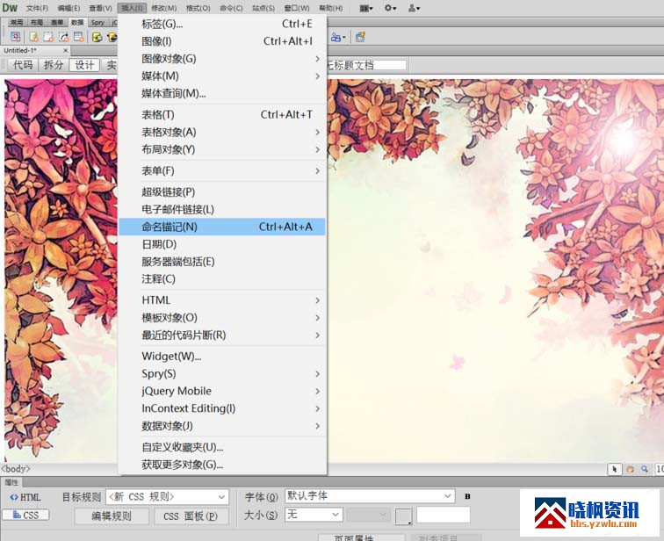Viewport: 664px width, 541px height.
Task: Click the 页面属性 button
Action: coord(361,537)
